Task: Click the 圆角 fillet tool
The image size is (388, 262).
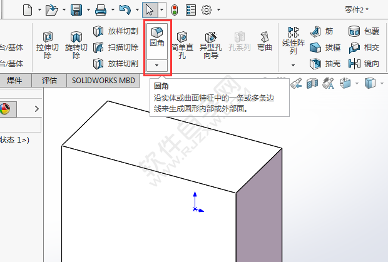Action: pos(157,41)
